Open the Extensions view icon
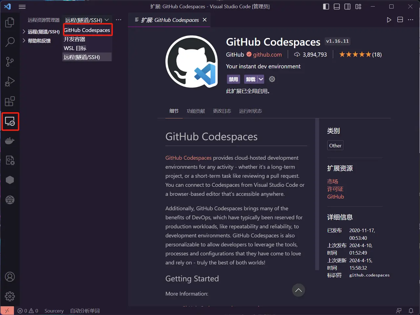Screen dimensions: 420x315 (10, 101)
